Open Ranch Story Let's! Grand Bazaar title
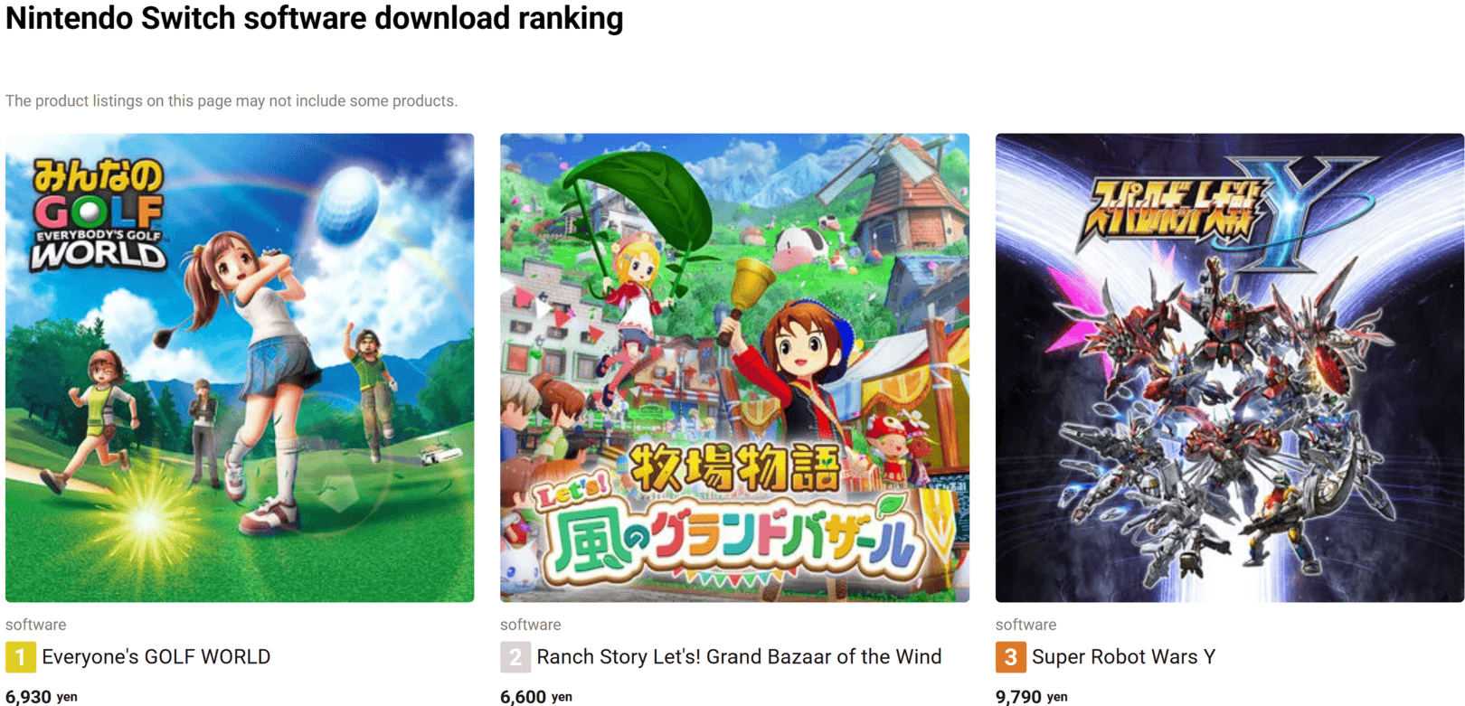 point(739,657)
